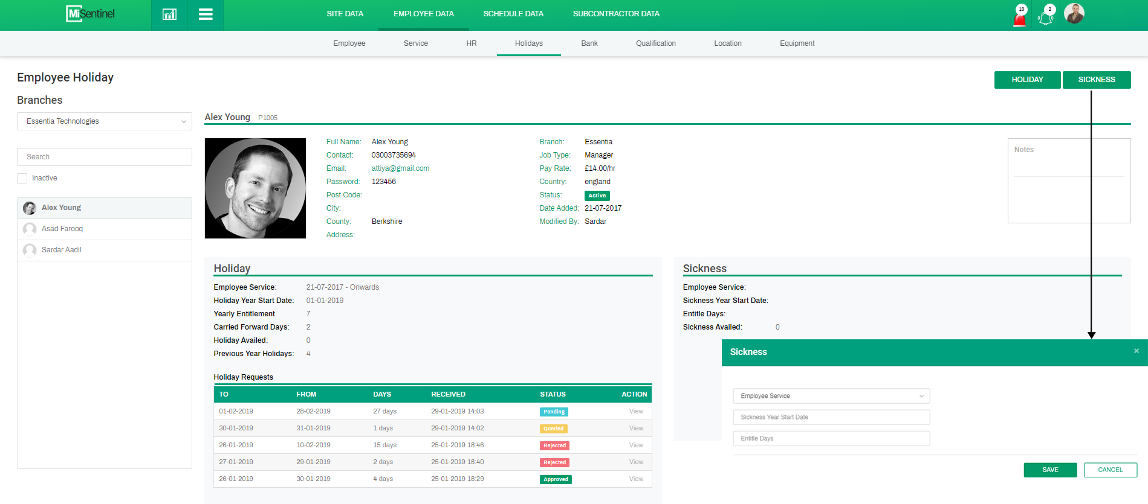Go to EMPLOYEE DATA menu
Viewport: 1148px width, 504px height.
click(424, 14)
